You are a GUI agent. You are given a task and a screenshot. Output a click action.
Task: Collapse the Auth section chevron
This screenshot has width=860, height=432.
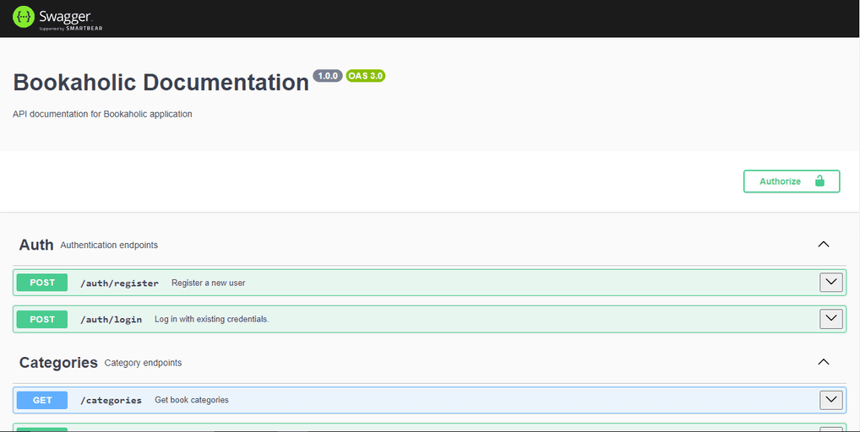824,244
